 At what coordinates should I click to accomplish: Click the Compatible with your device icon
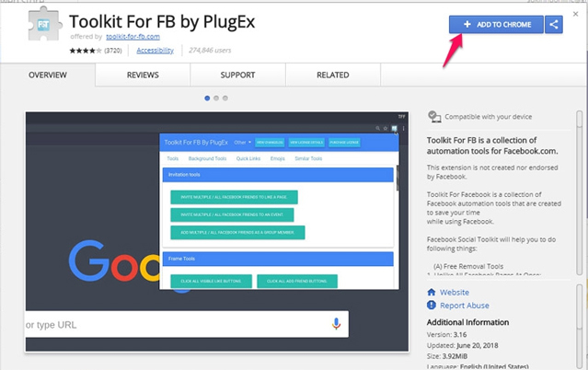[x=434, y=117]
